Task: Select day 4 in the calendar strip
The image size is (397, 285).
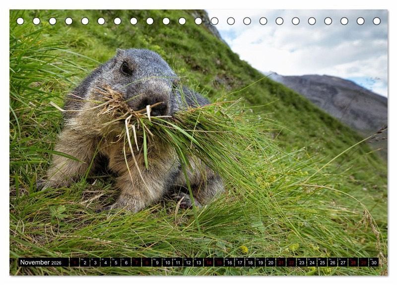Action: click(105, 263)
